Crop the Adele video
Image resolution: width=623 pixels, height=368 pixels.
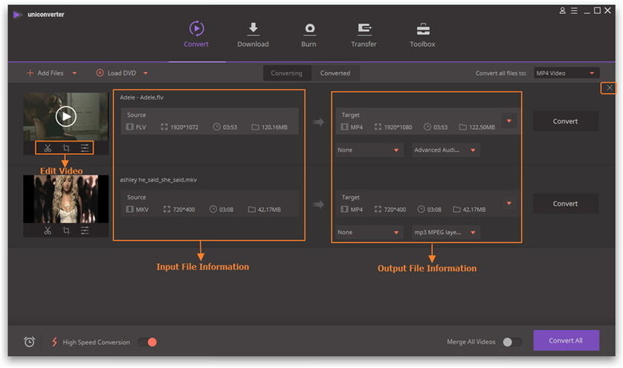66,148
